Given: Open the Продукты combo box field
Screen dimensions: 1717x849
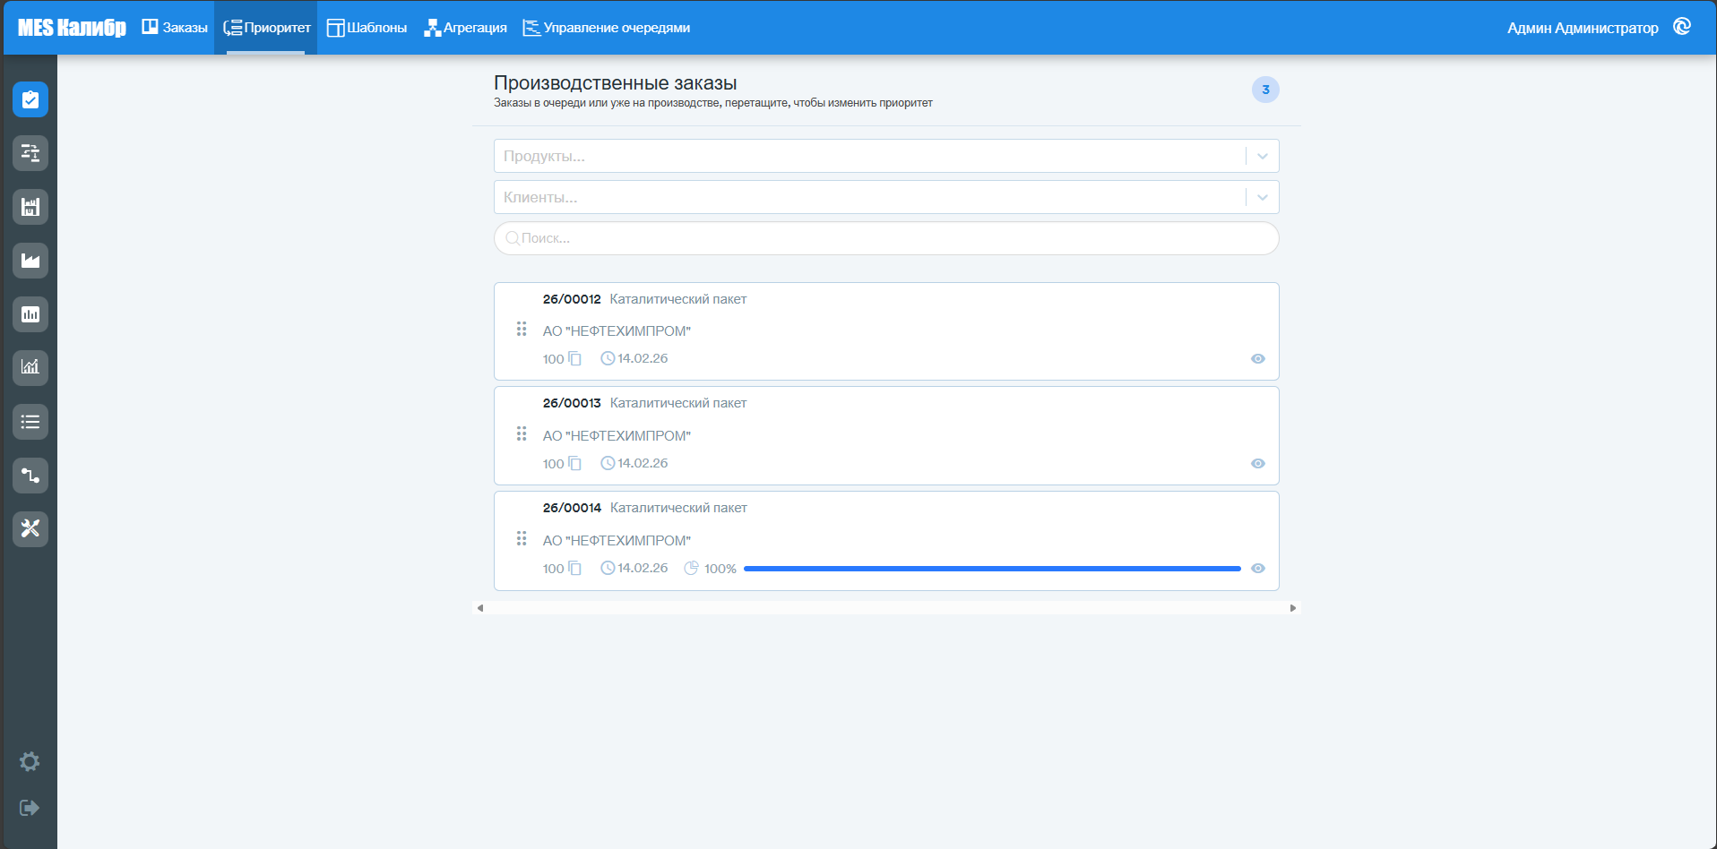Looking at the screenshot, I should (x=886, y=156).
